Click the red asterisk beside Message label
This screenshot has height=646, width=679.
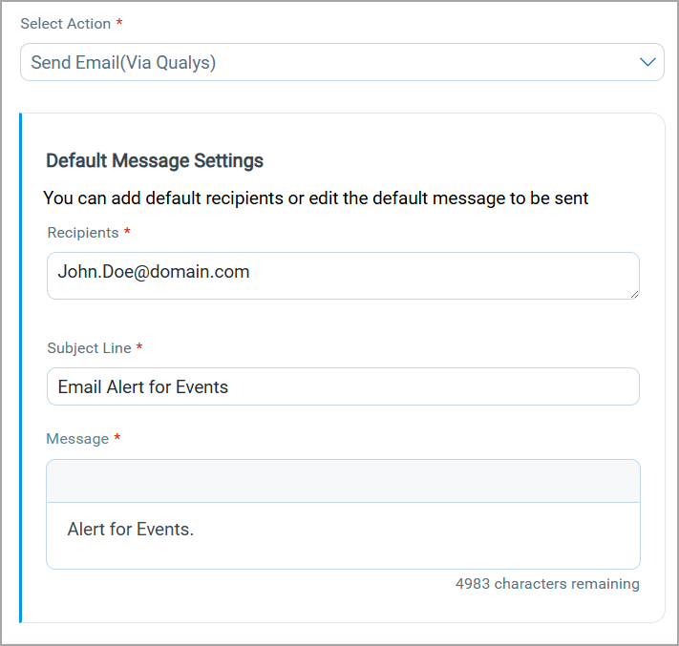(117, 439)
